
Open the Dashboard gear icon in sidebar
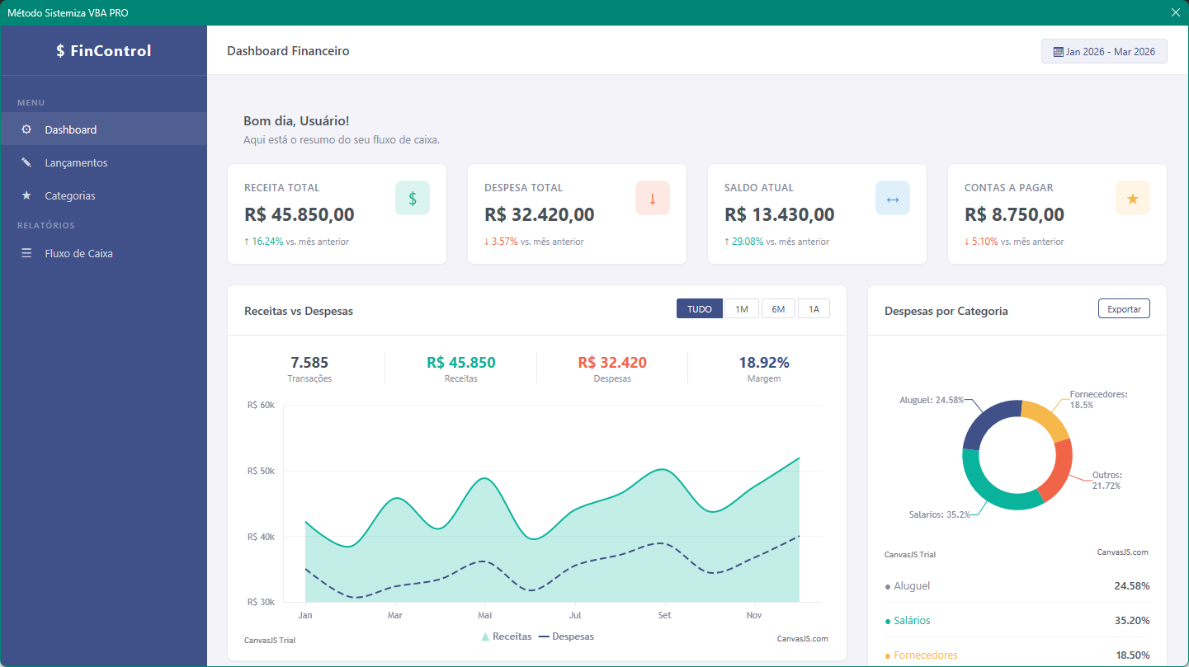[26, 129]
